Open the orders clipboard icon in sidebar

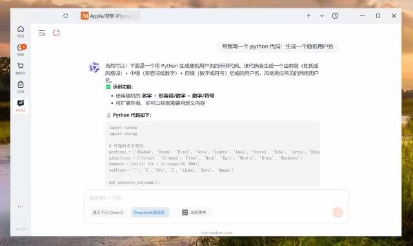click(21, 87)
